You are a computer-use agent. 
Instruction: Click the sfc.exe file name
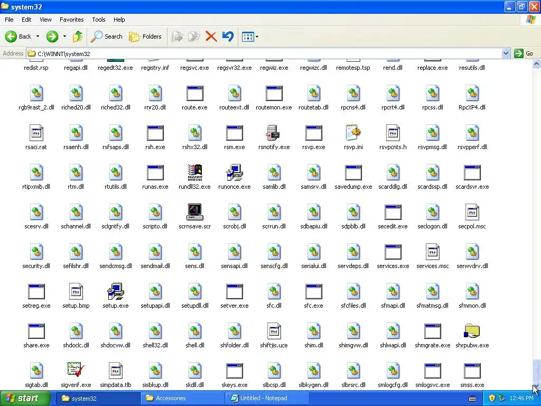[x=314, y=306]
